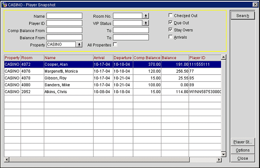
Task: Click arrival date 10-08-04
Action: pos(103,92)
